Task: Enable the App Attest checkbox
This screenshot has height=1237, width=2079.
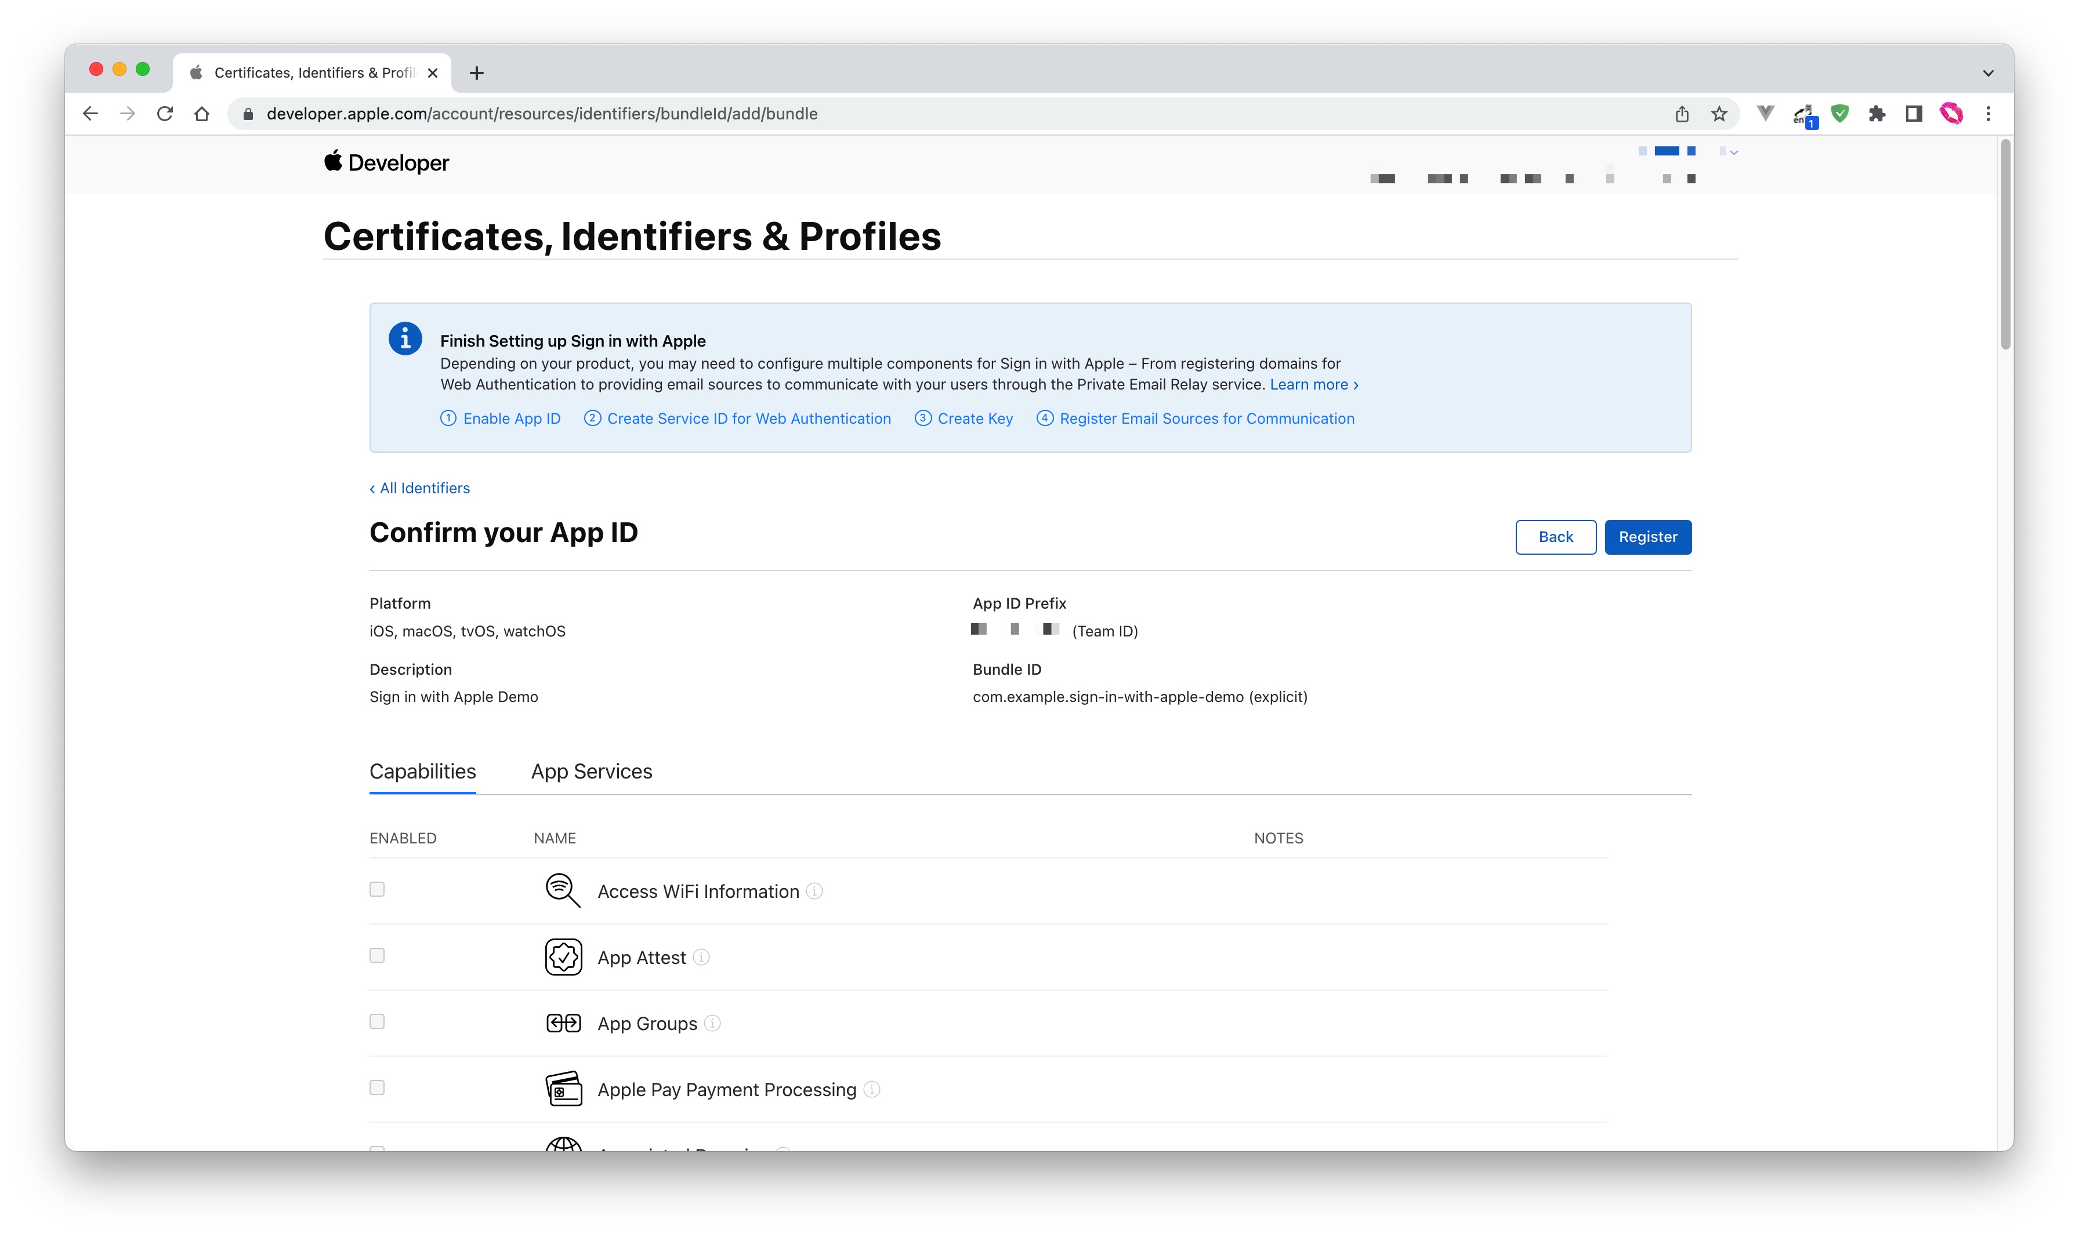Action: point(377,955)
